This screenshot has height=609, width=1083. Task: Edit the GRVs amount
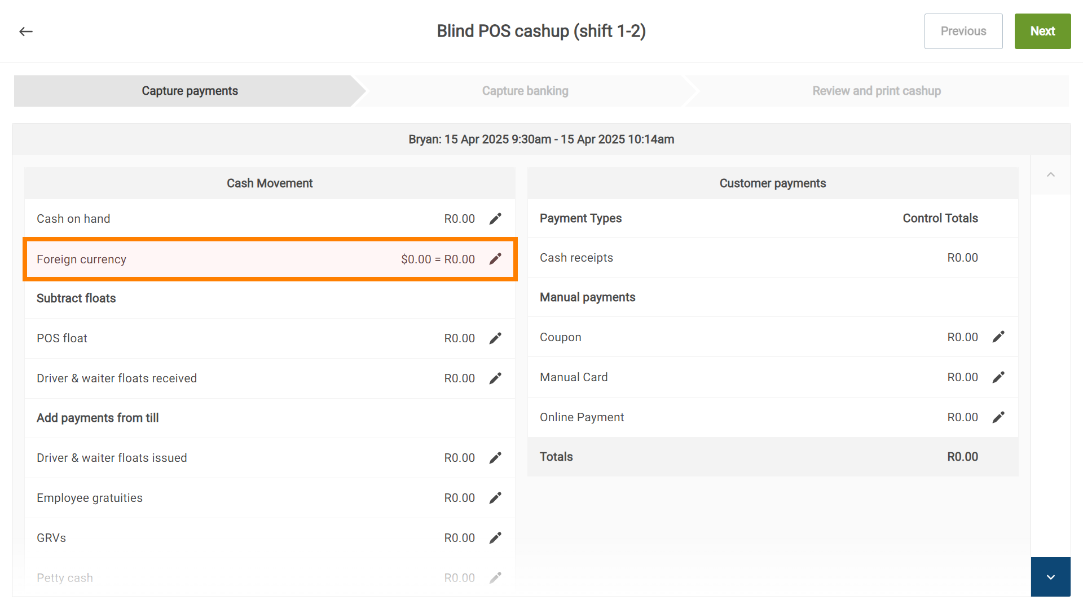pos(495,538)
